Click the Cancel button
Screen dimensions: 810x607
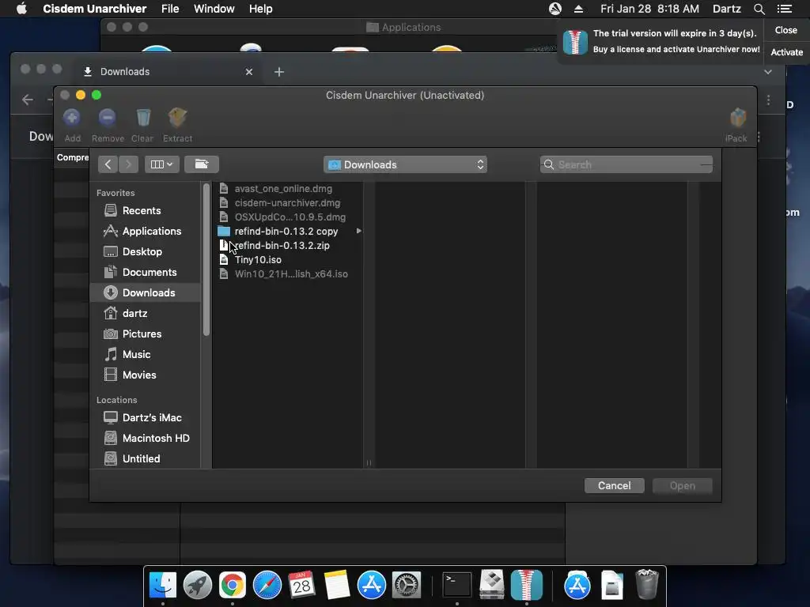614,486
